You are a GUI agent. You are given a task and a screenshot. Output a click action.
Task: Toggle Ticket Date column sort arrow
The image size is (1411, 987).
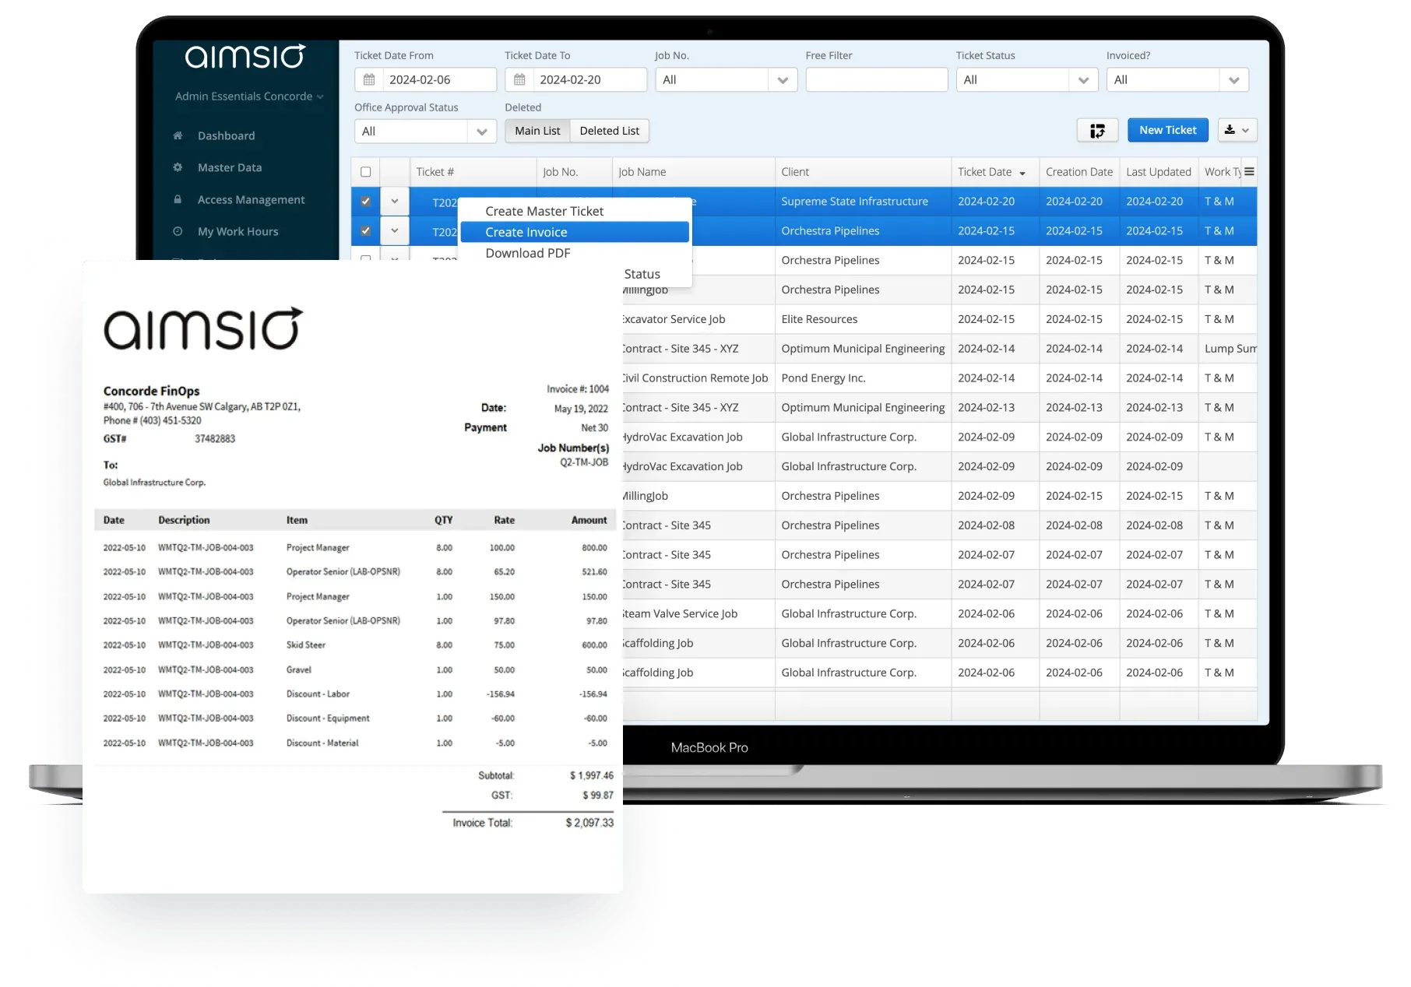1021,172
